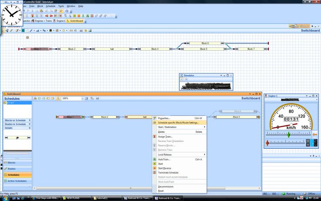321x201 pixels.
Task: Expand the Blocks in Schedule section
Action: coord(29,120)
